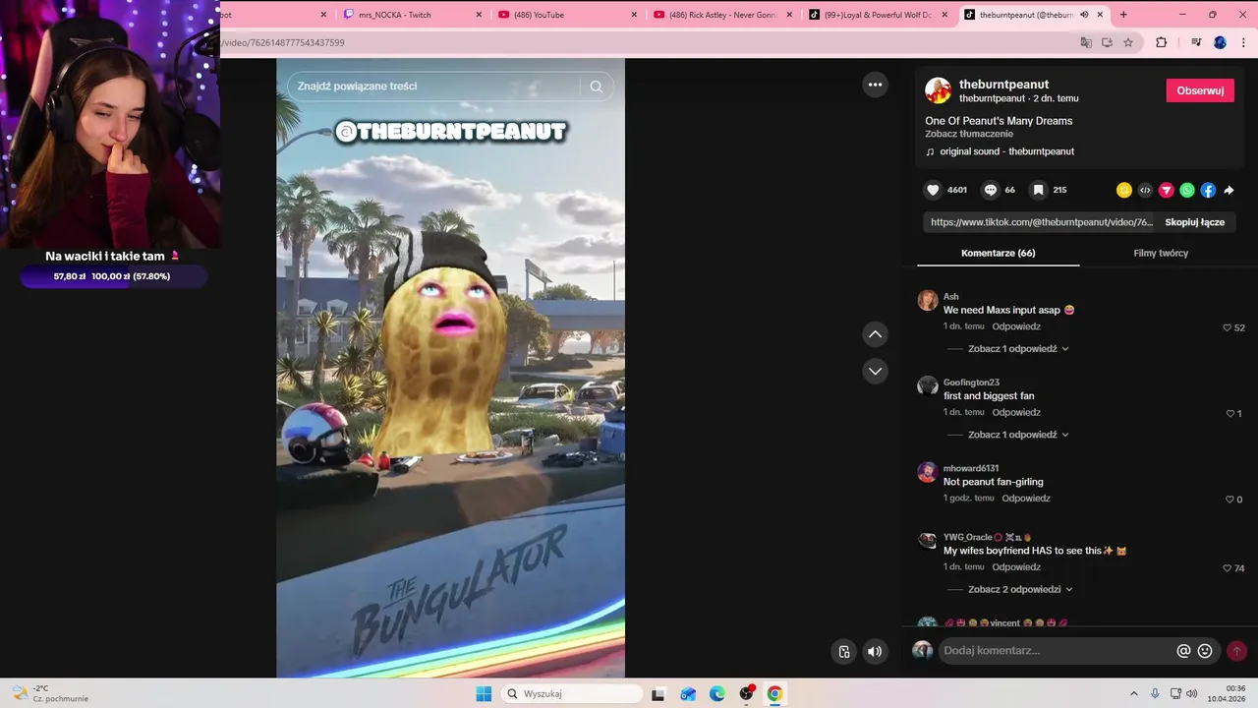Click the yellow repost icon
Image resolution: width=1258 pixels, height=708 pixels.
pyautogui.click(x=1124, y=190)
